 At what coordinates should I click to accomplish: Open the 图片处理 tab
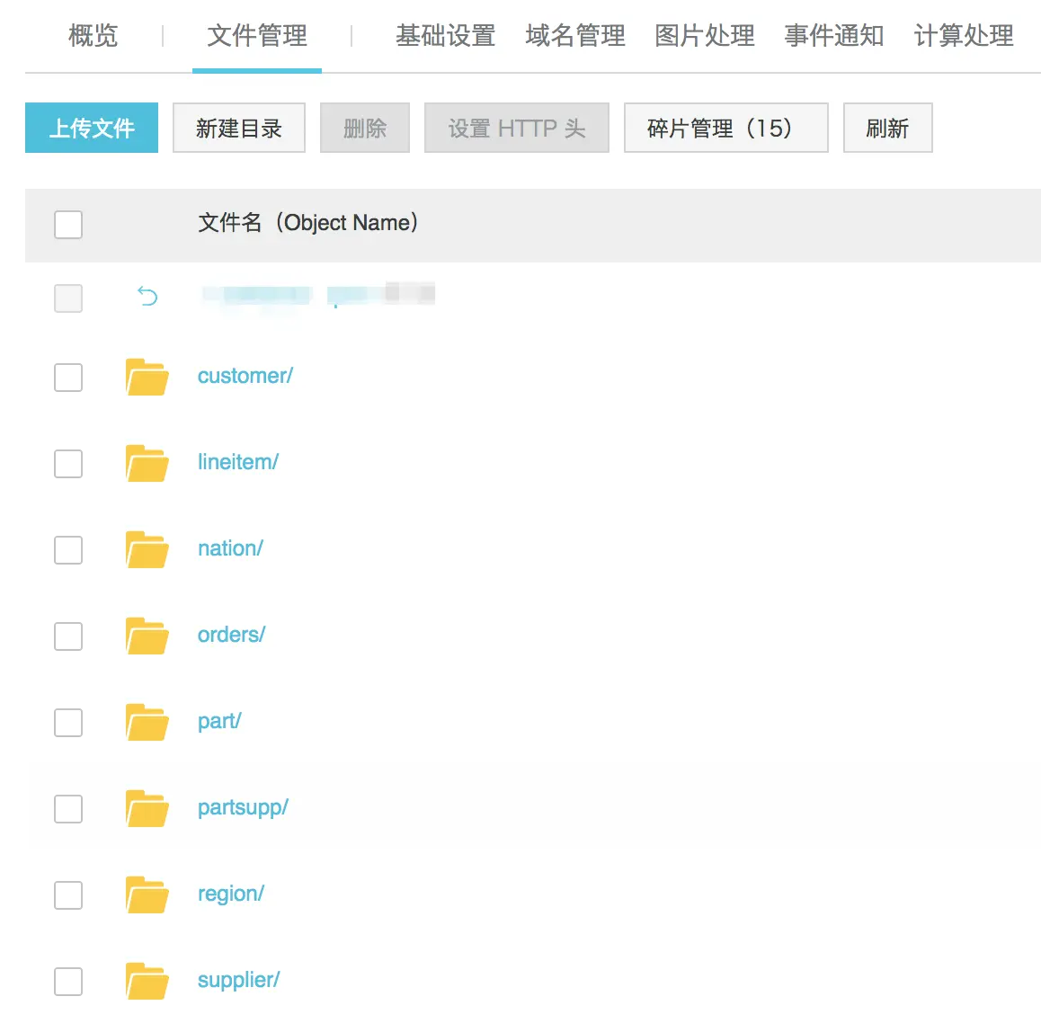[x=705, y=35]
